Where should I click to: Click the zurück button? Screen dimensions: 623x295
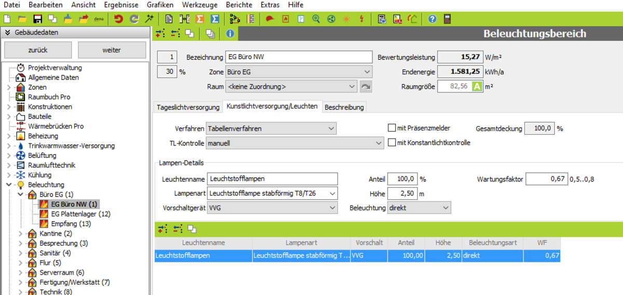point(38,50)
